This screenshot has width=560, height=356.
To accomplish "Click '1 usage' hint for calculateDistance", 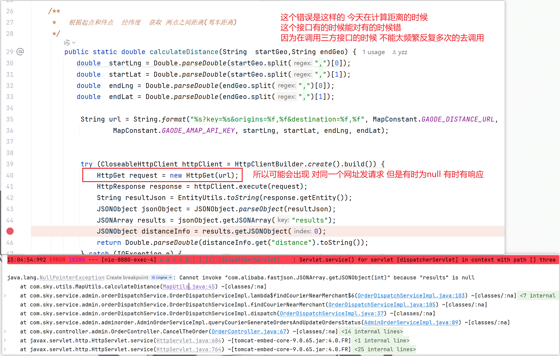I will [x=373, y=52].
